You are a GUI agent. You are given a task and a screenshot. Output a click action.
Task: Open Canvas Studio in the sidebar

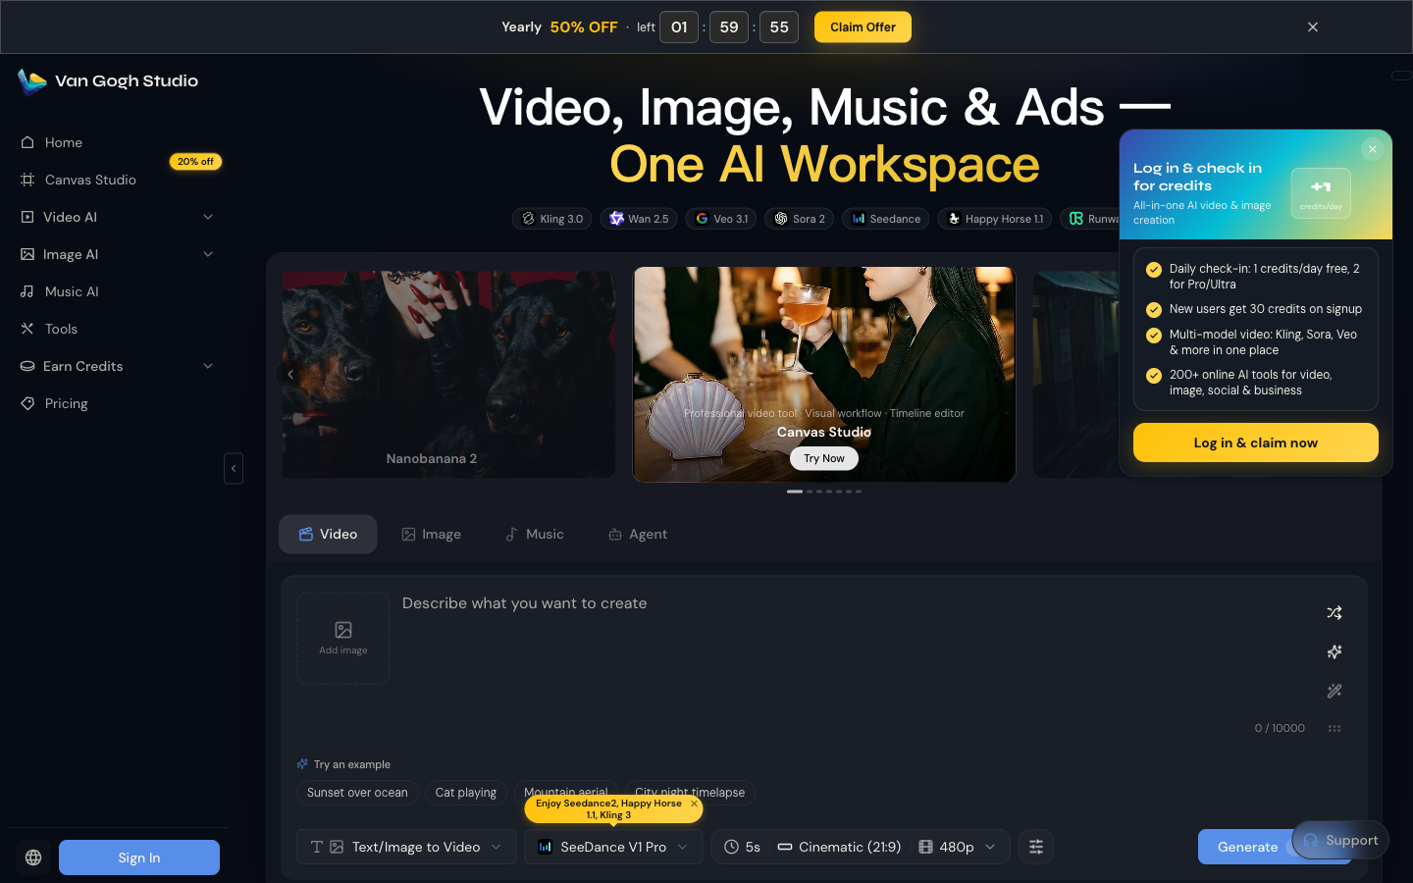coord(118,180)
